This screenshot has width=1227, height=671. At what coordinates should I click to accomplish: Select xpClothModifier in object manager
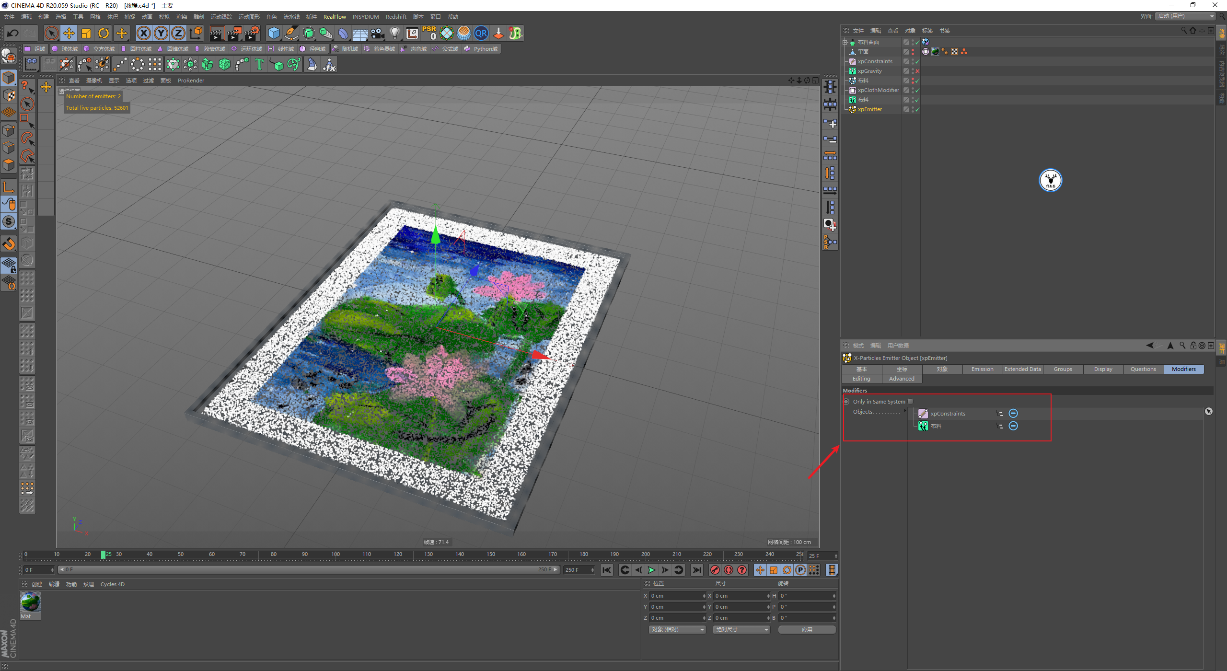point(878,90)
